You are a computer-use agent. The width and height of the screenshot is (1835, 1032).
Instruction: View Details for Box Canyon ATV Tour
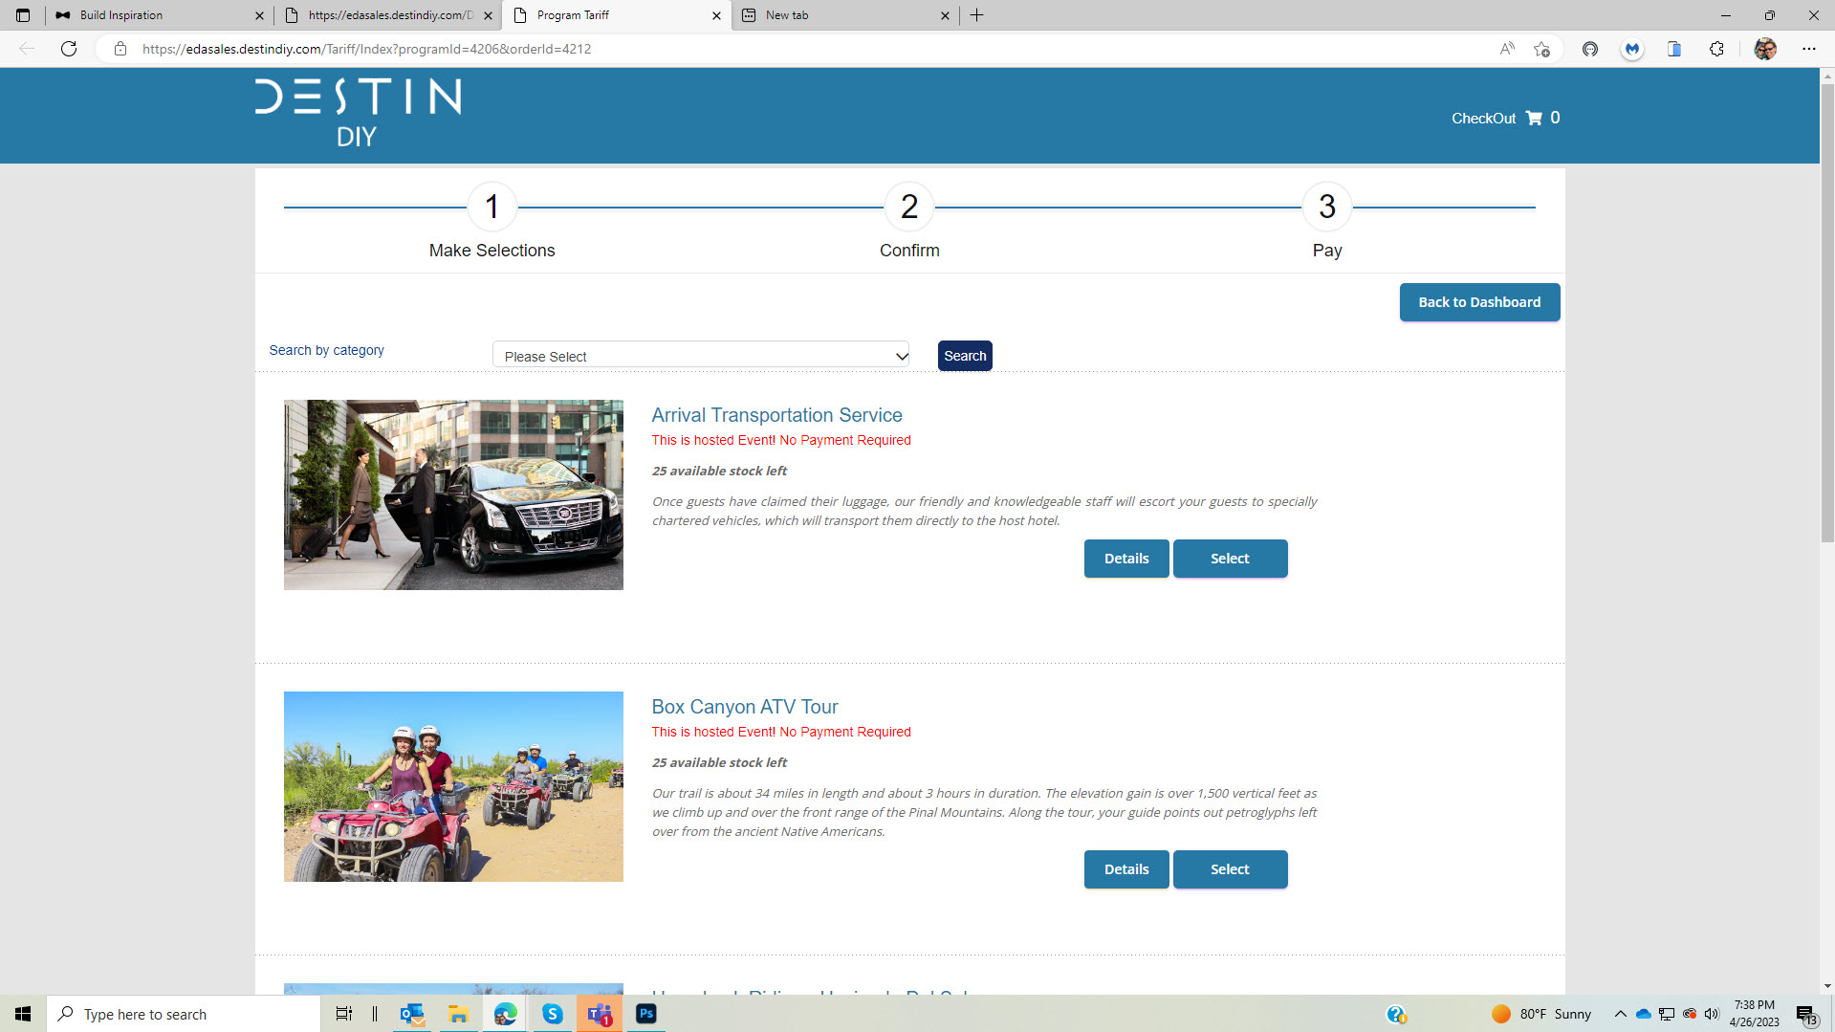pyautogui.click(x=1126, y=869)
